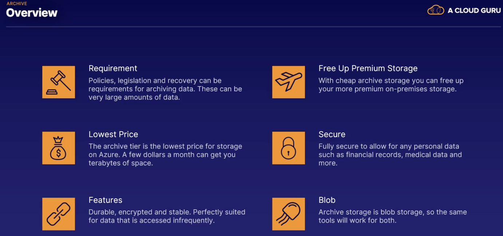Viewport: 503px width, 236px height.
Task: Click the gavel Requirement icon
Action: coord(59,82)
